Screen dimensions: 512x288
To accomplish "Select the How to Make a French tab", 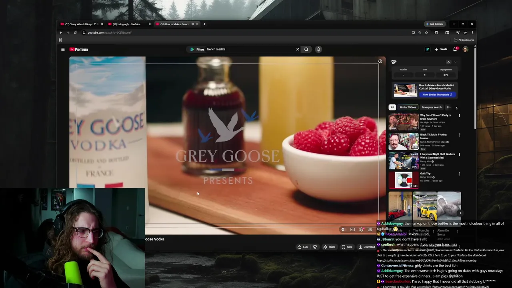I will click(174, 24).
